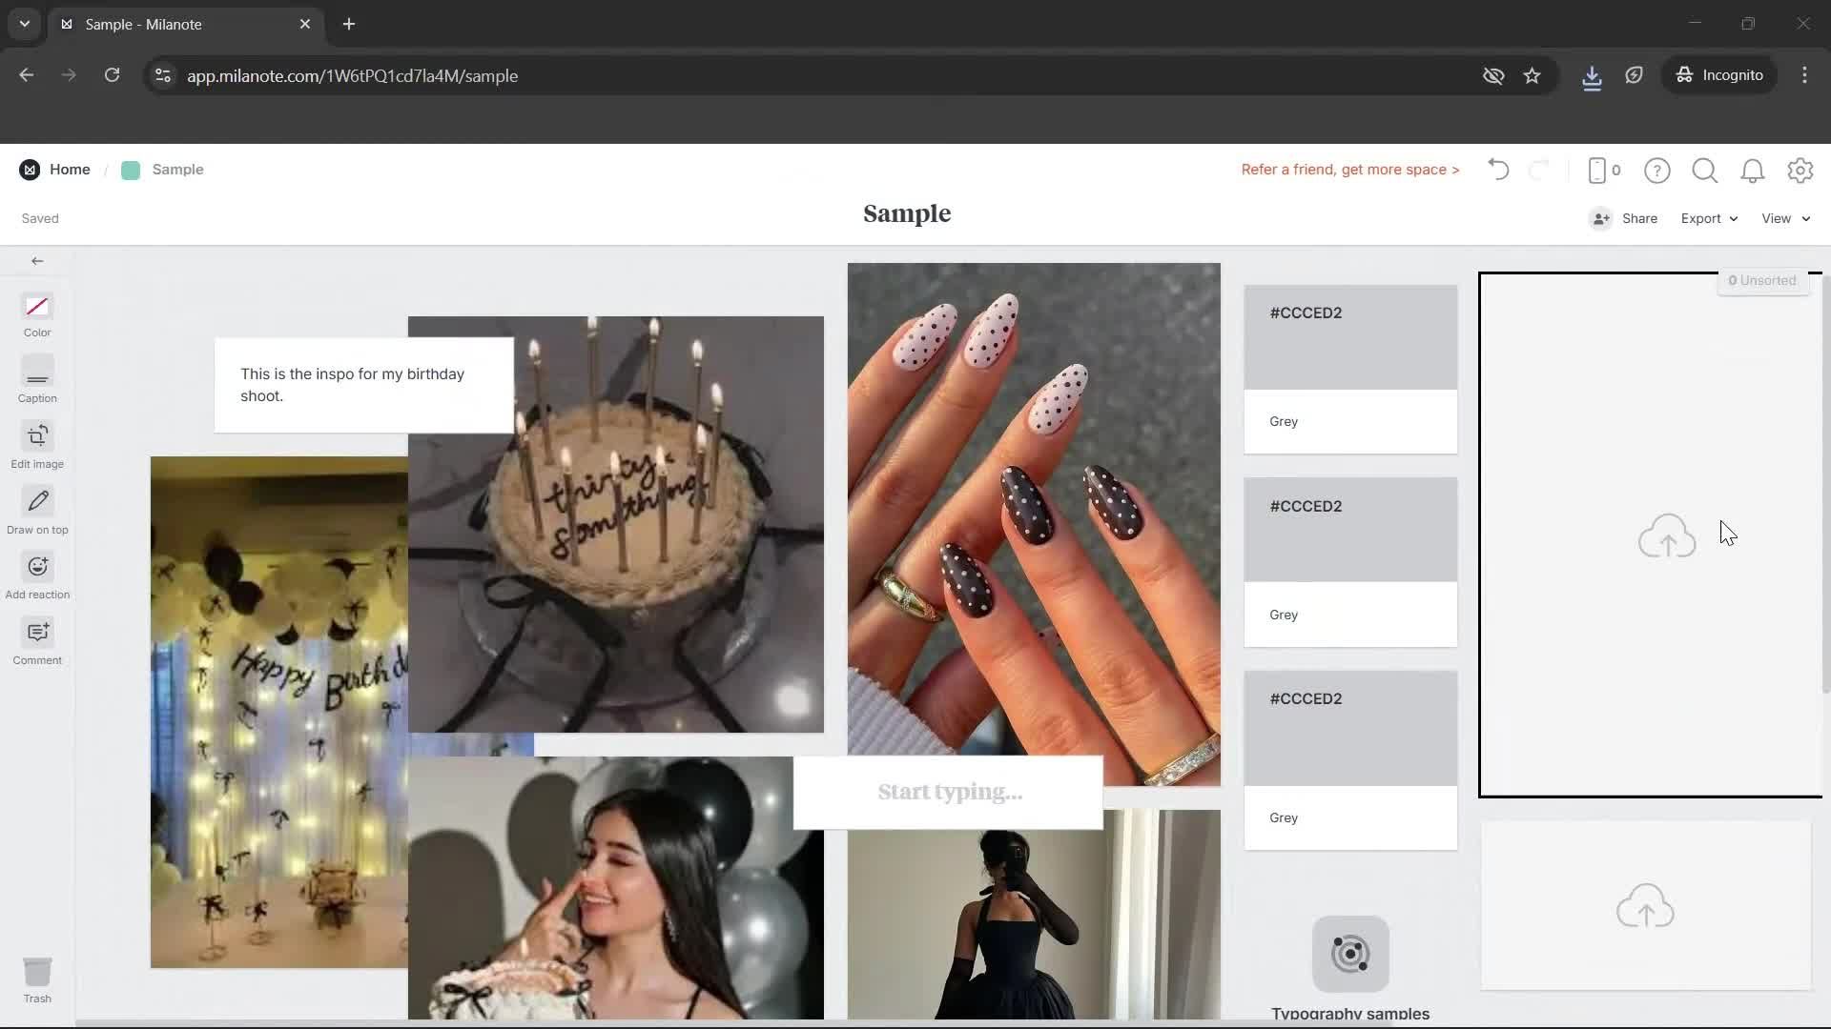Click the Redo arrow
This screenshot has width=1831, height=1029.
pos(1540,170)
